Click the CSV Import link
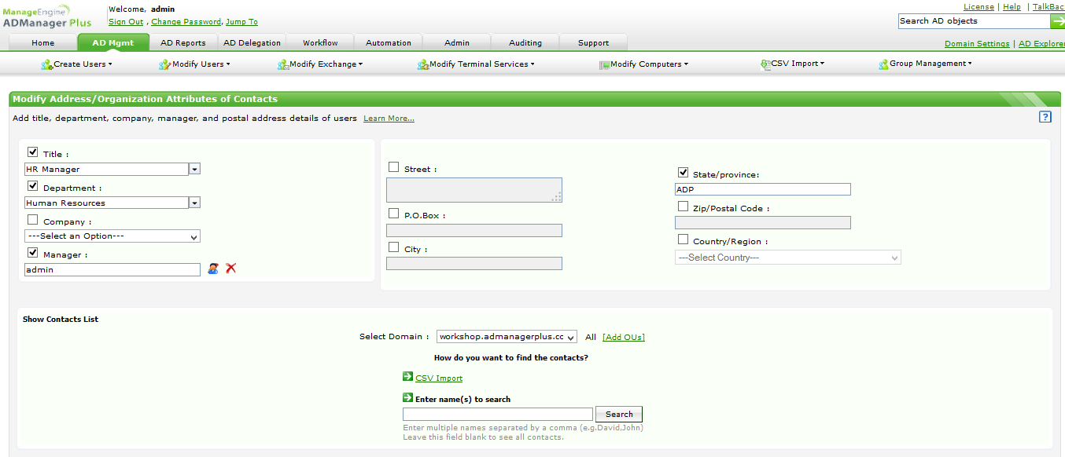 439,378
